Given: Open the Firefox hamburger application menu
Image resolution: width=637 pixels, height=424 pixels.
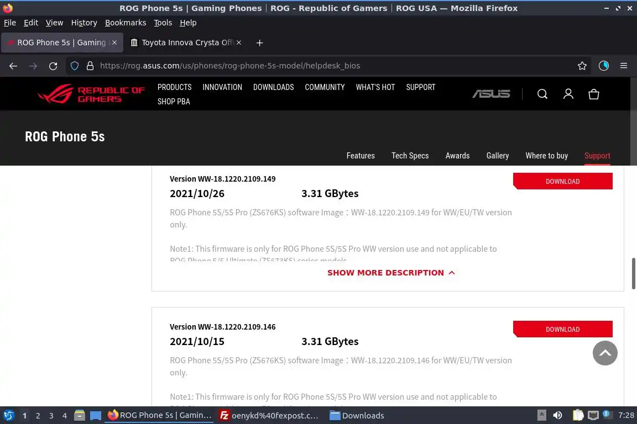Looking at the screenshot, I should pos(624,66).
